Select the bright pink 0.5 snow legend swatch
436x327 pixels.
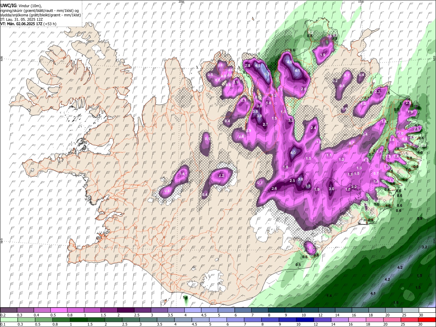coord(59,310)
